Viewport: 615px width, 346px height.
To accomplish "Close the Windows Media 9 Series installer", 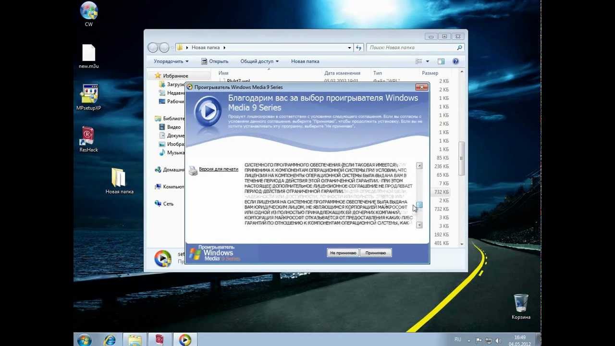I will 422,87.
